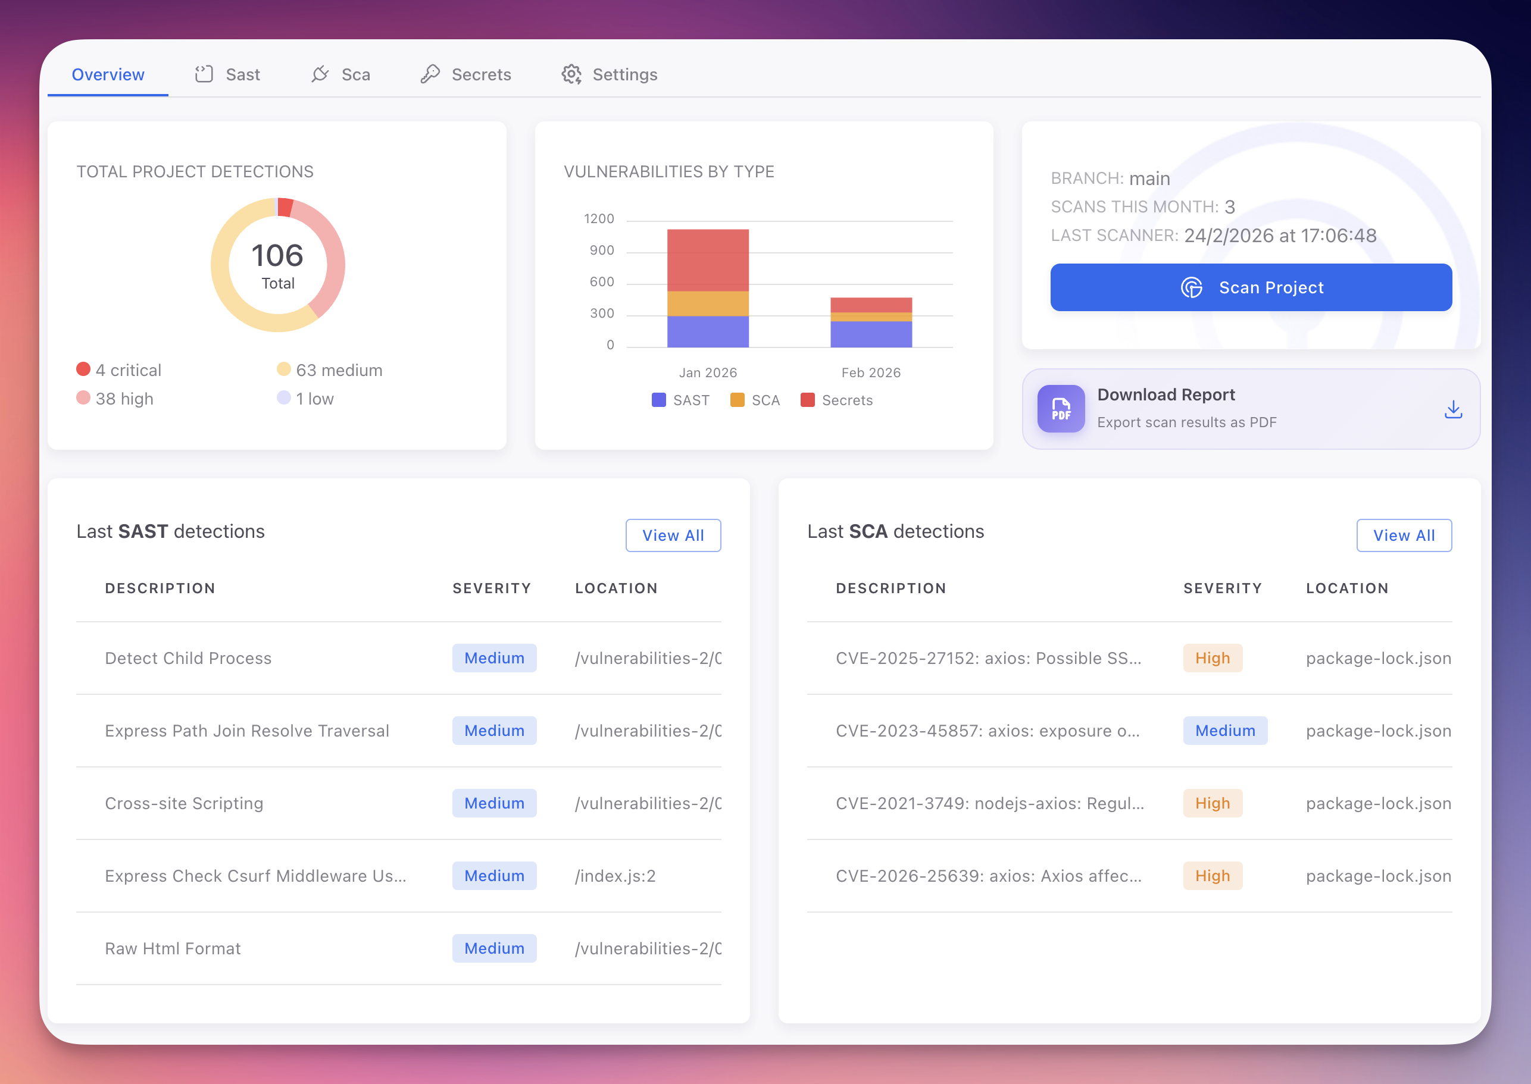
Task: Click View All for SAST detections
Action: point(673,535)
